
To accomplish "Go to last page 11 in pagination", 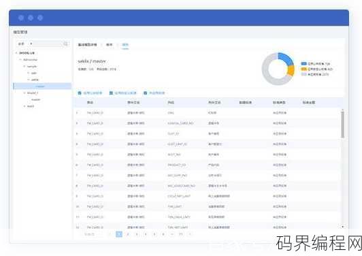I will click(181, 234).
